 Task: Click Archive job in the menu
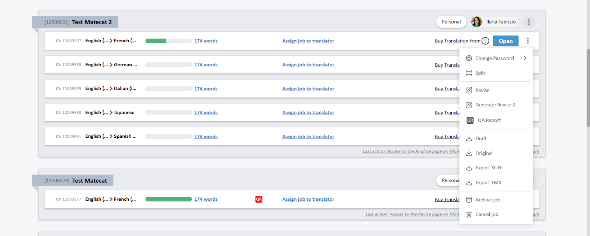point(487,200)
